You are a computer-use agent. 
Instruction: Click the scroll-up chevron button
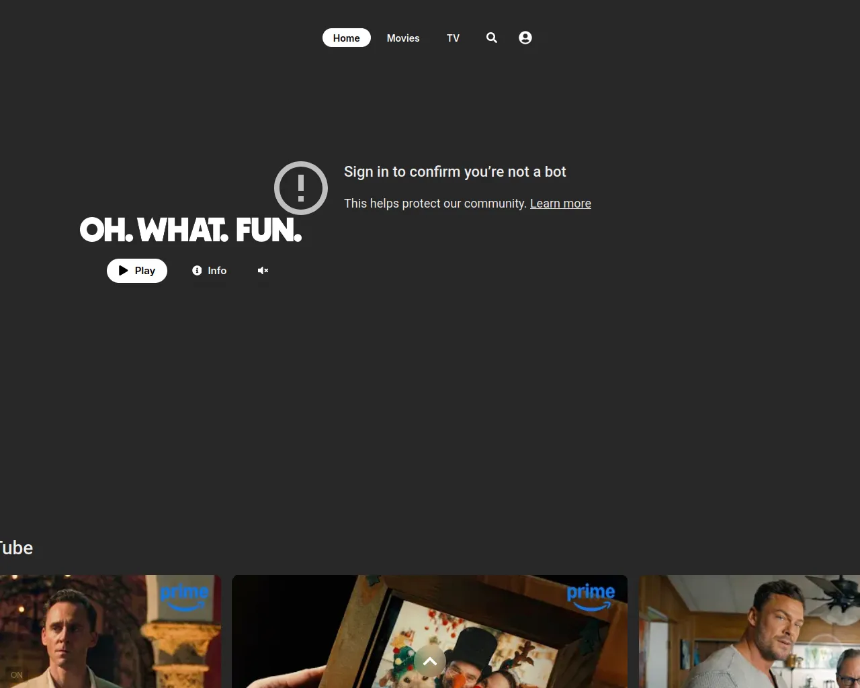430,661
